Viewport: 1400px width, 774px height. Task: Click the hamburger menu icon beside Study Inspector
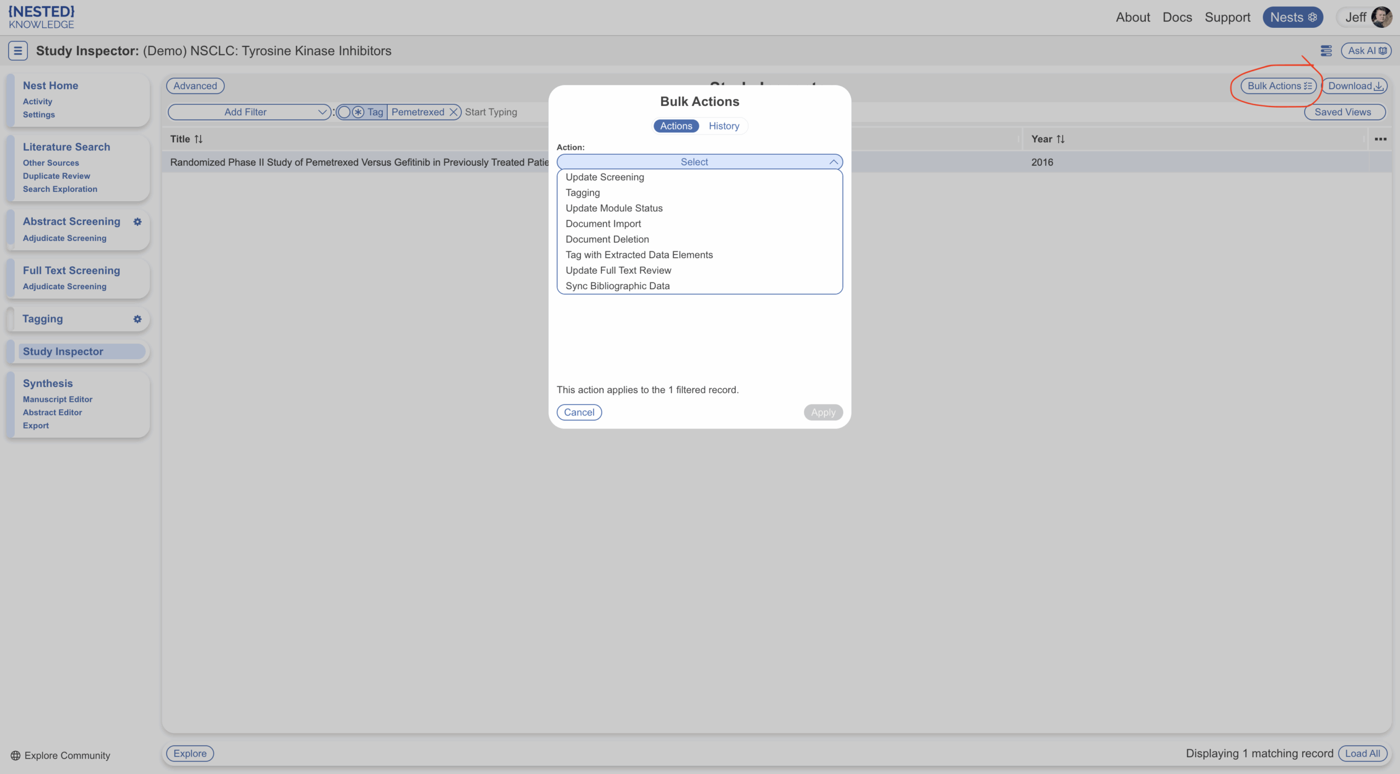[x=17, y=51]
